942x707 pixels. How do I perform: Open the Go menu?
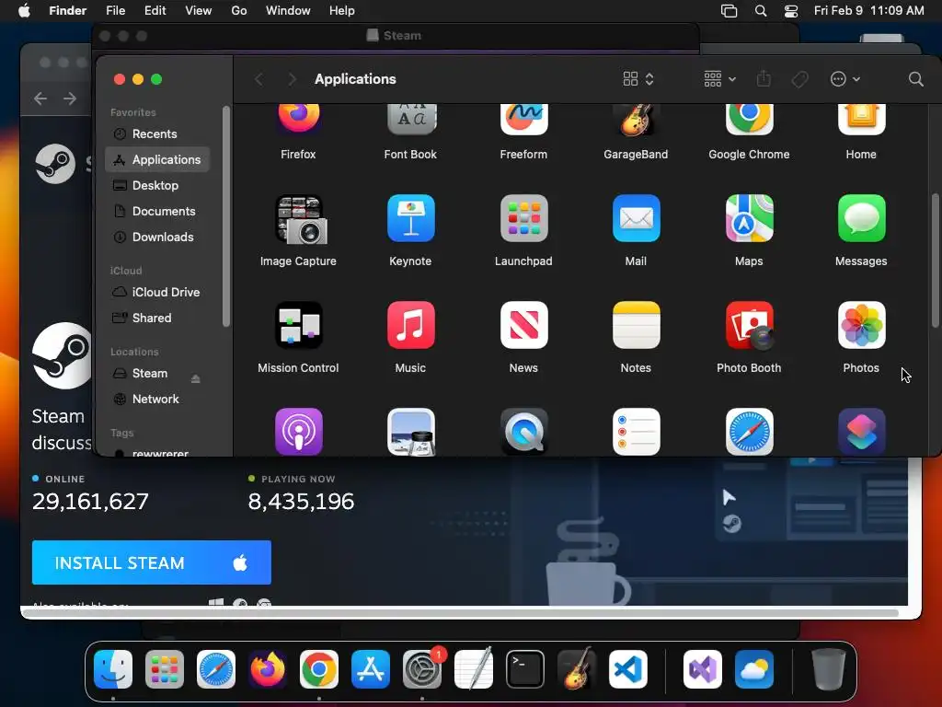tap(239, 11)
